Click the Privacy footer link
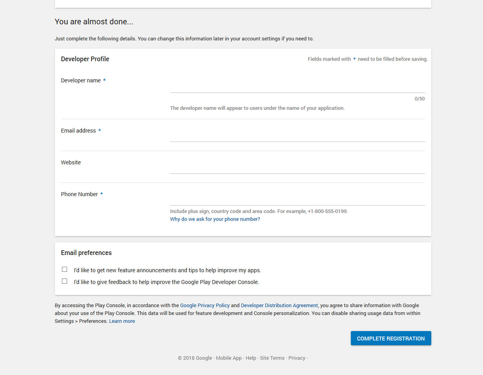The height and width of the screenshot is (375, 483). pos(297,358)
